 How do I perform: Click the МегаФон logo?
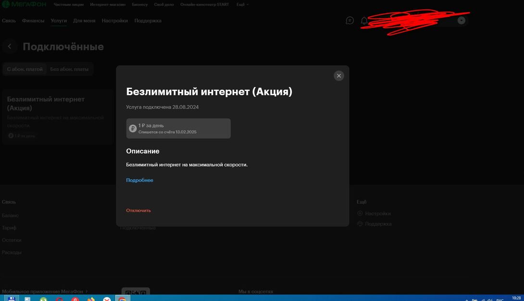point(24,4)
